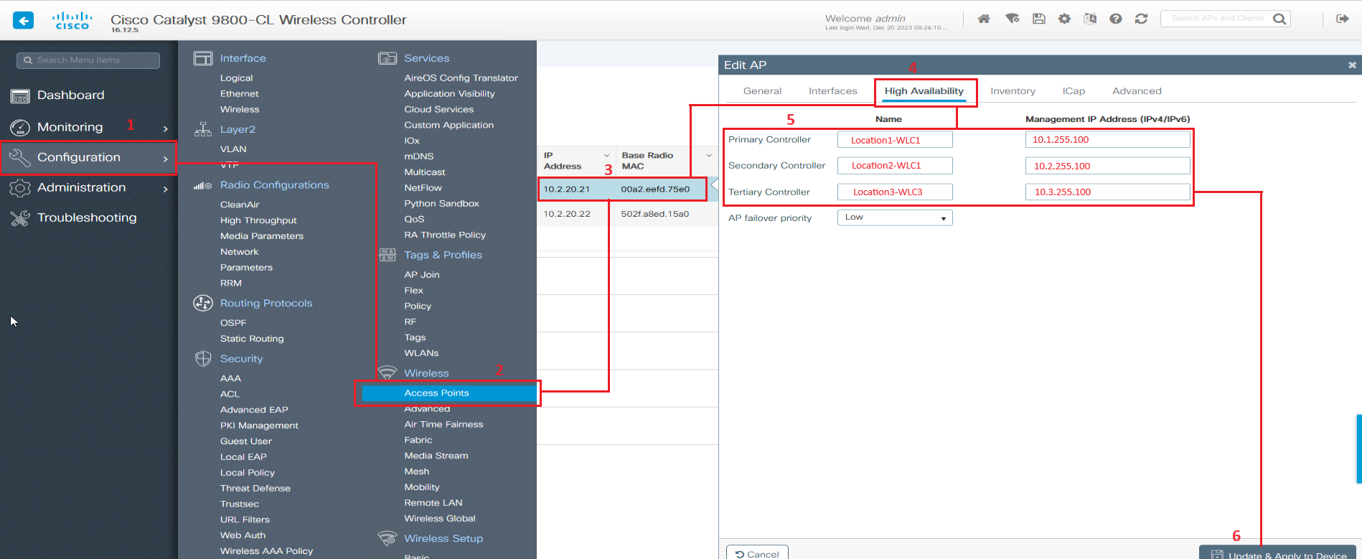Click MAC address 502f.a8ed.15a0
Screen dimensions: 1362x559
click(654, 214)
